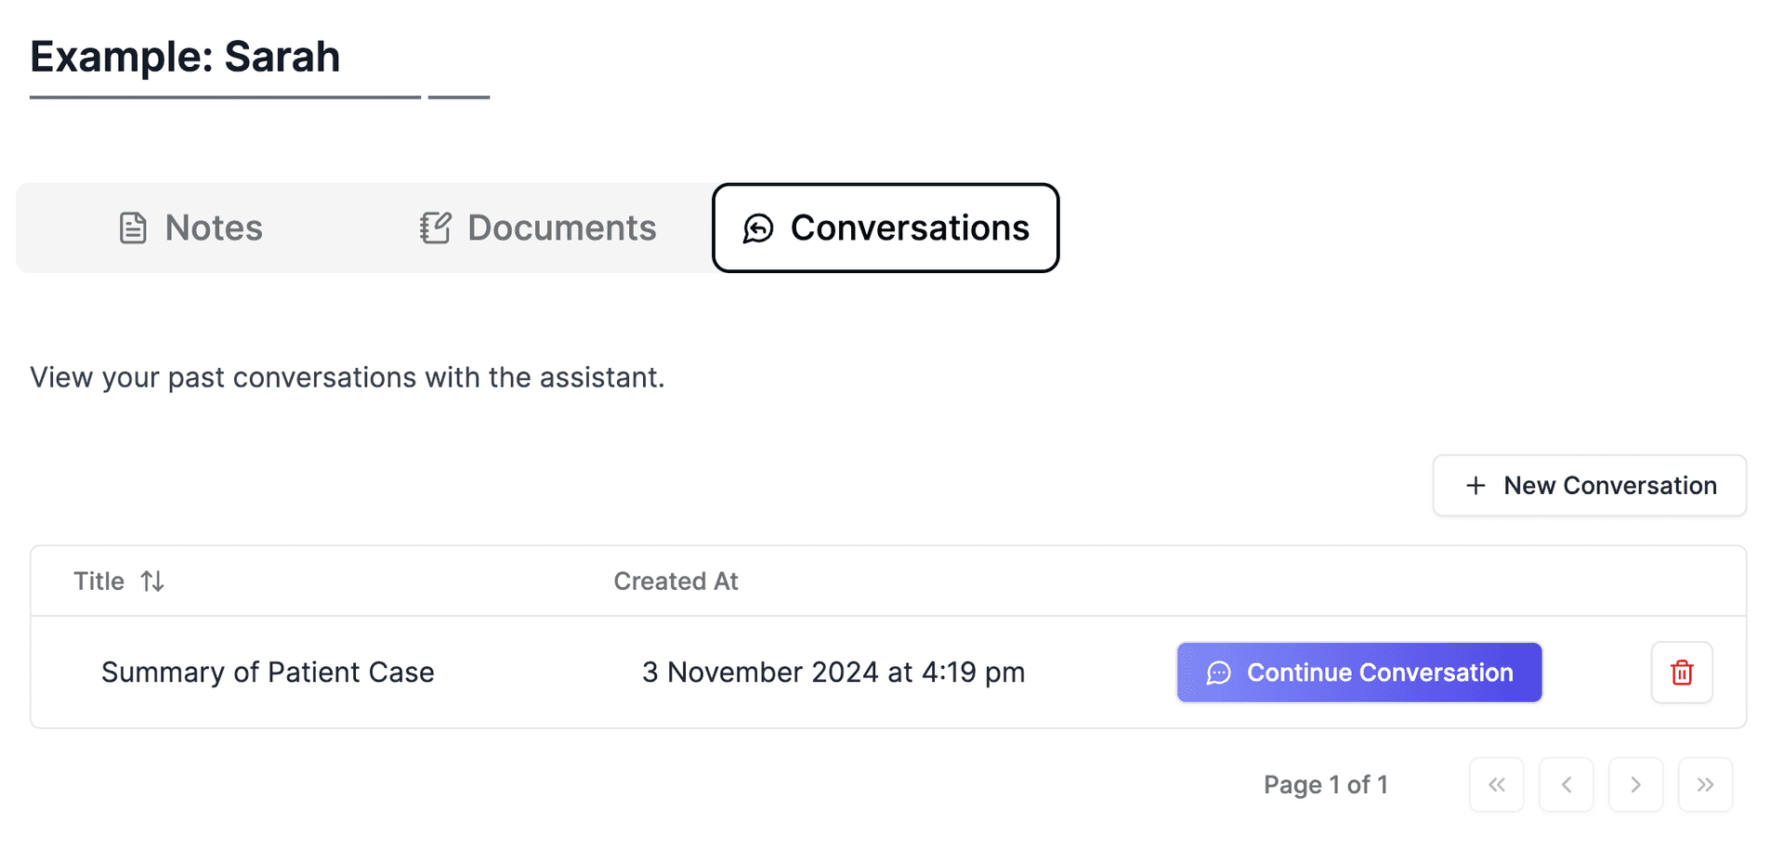Delete the Summary of Patient Case conversation
This screenshot has height=849, width=1784.
pos(1682,673)
